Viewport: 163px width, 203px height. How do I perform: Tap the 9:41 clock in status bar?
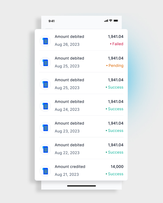[51, 21]
